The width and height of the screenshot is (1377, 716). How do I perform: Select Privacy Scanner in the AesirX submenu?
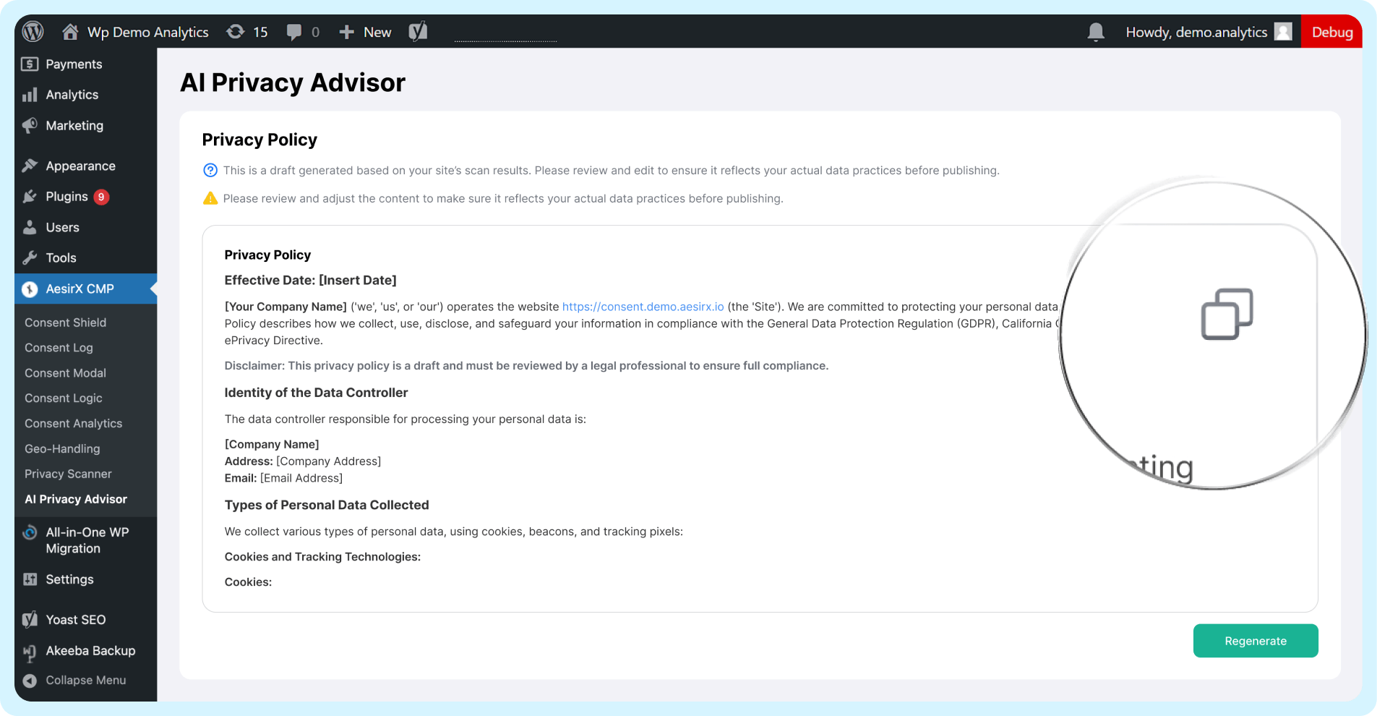point(67,474)
